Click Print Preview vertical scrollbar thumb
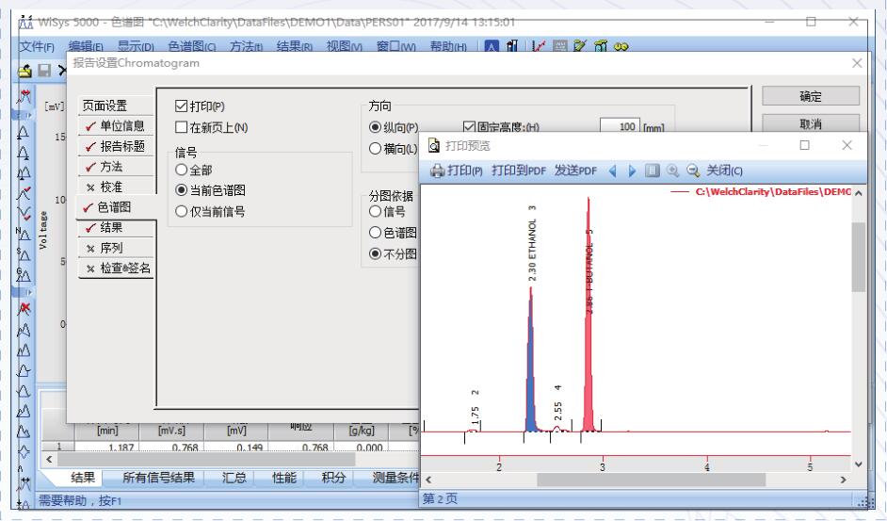 pos(858,256)
